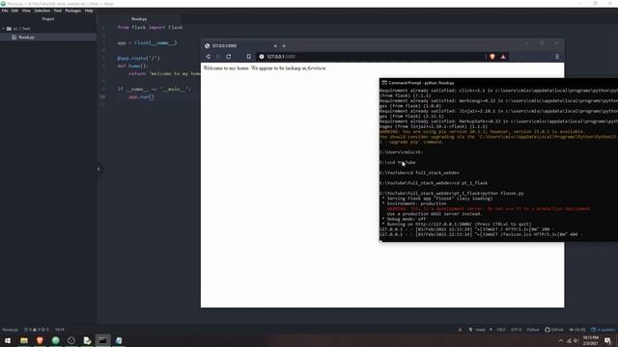Reload the browser page

228,57
